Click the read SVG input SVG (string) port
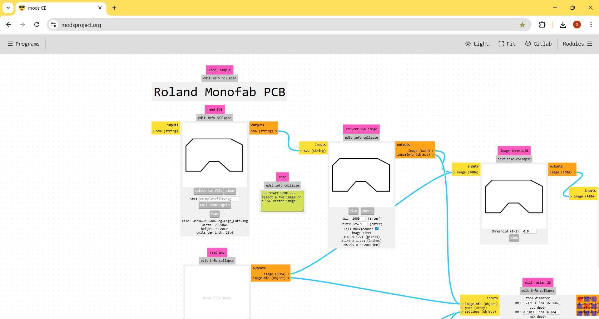The width and height of the screenshot is (599, 319). click(166, 131)
